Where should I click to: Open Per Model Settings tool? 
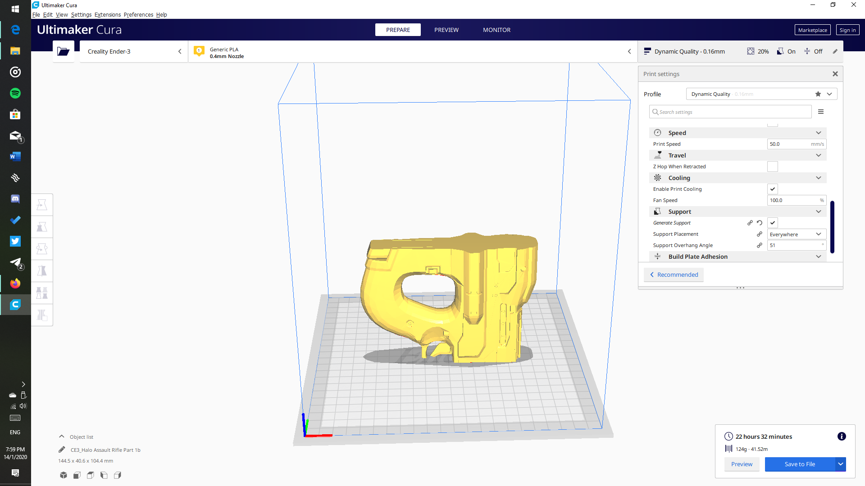42,293
